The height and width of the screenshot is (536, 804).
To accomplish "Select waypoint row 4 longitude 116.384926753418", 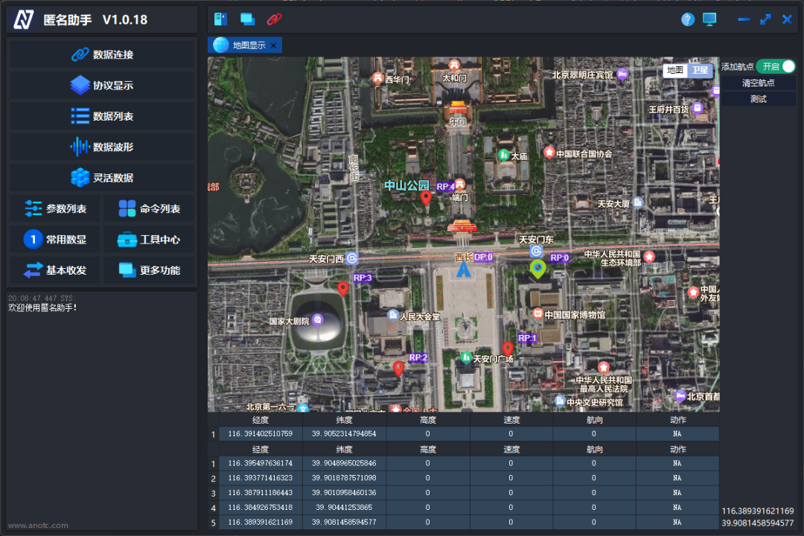I will pos(261,507).
